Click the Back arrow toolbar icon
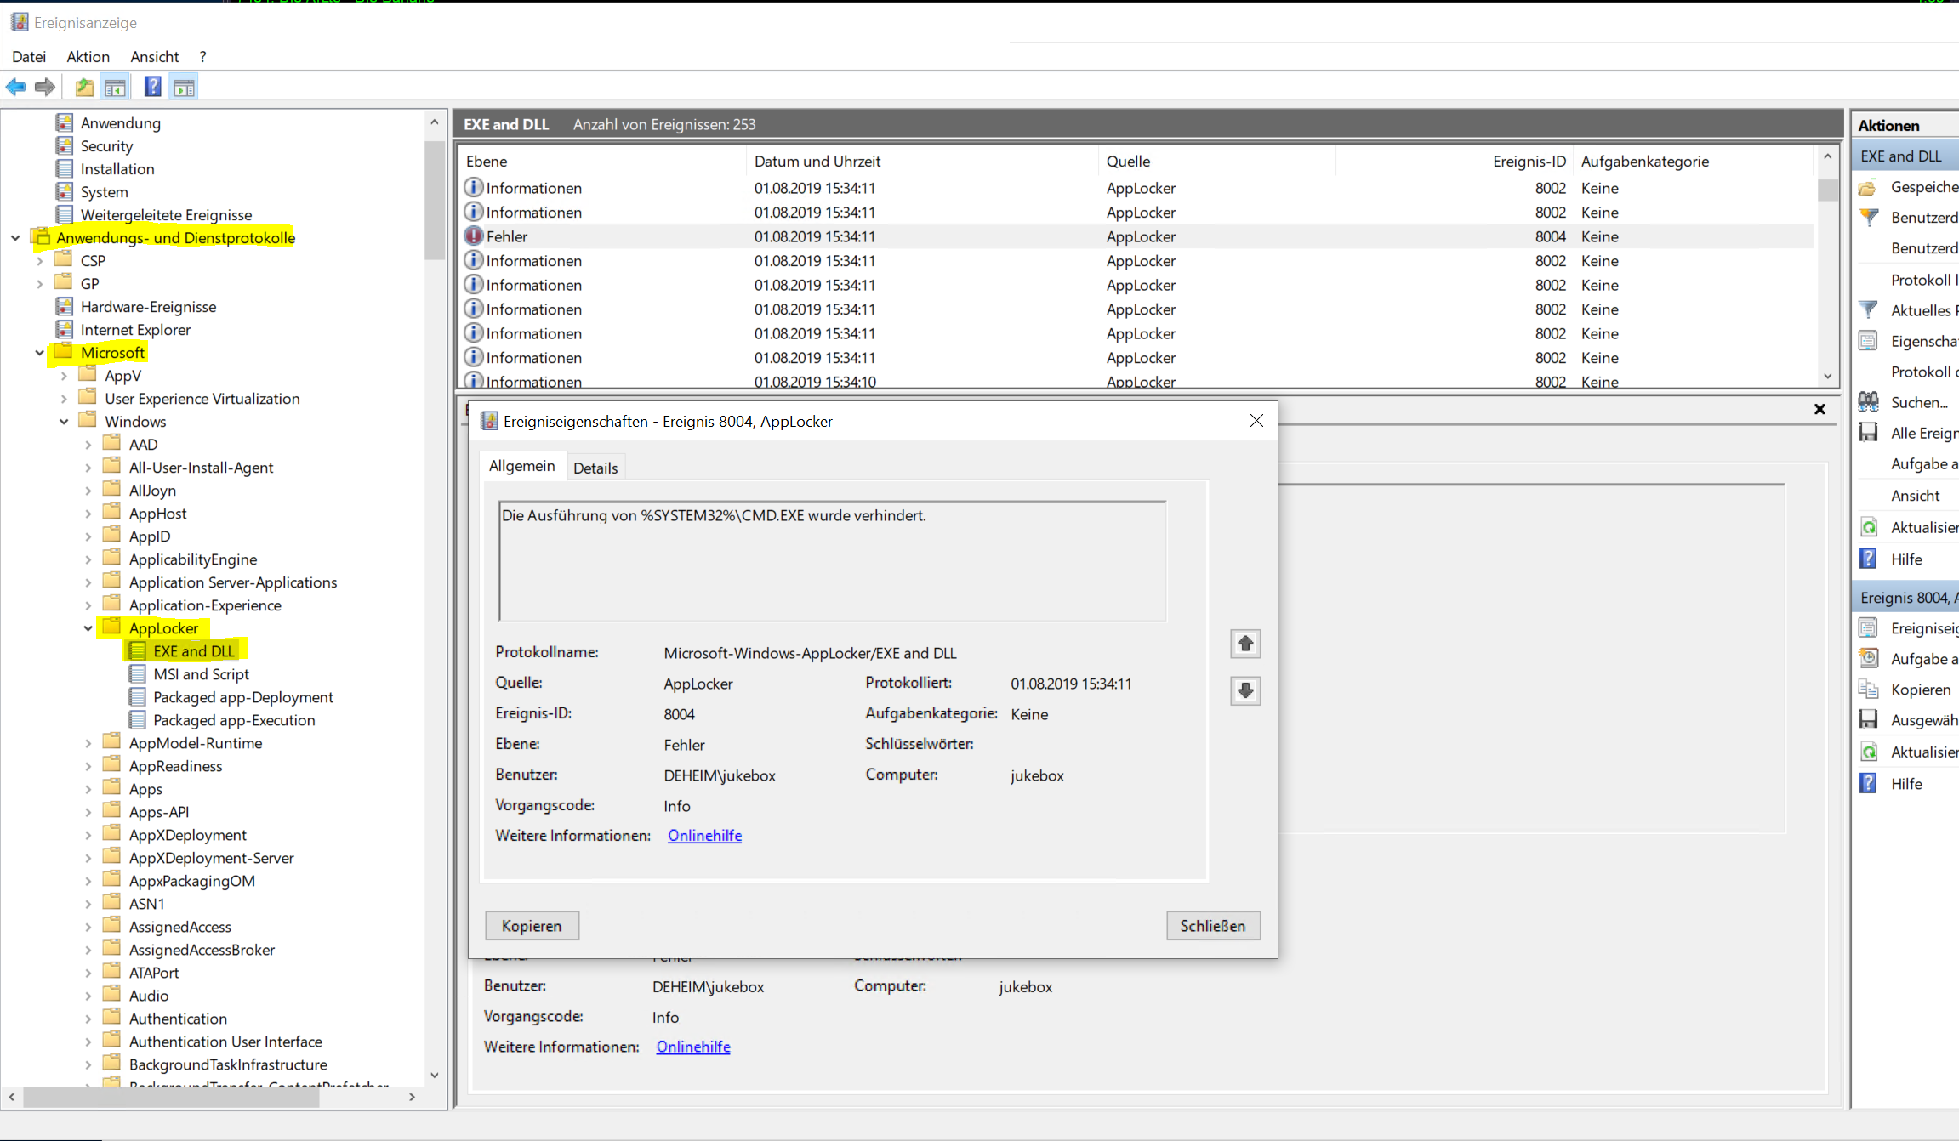 [16, 87]
